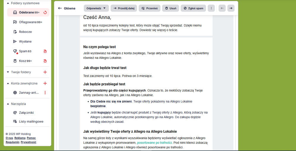Add external account with plus icon

click(x=45, y=83)
